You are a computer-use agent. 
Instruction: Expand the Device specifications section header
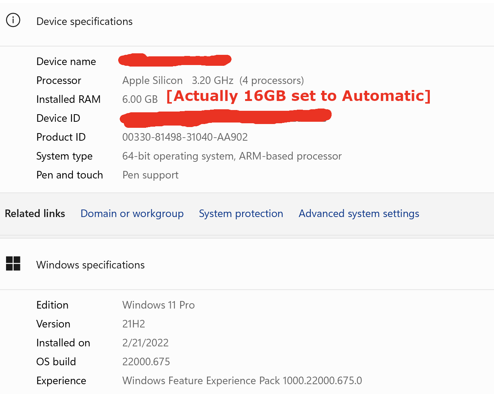[84, 22]
